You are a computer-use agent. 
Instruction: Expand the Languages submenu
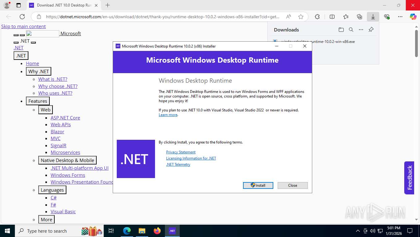coord(52,190)
